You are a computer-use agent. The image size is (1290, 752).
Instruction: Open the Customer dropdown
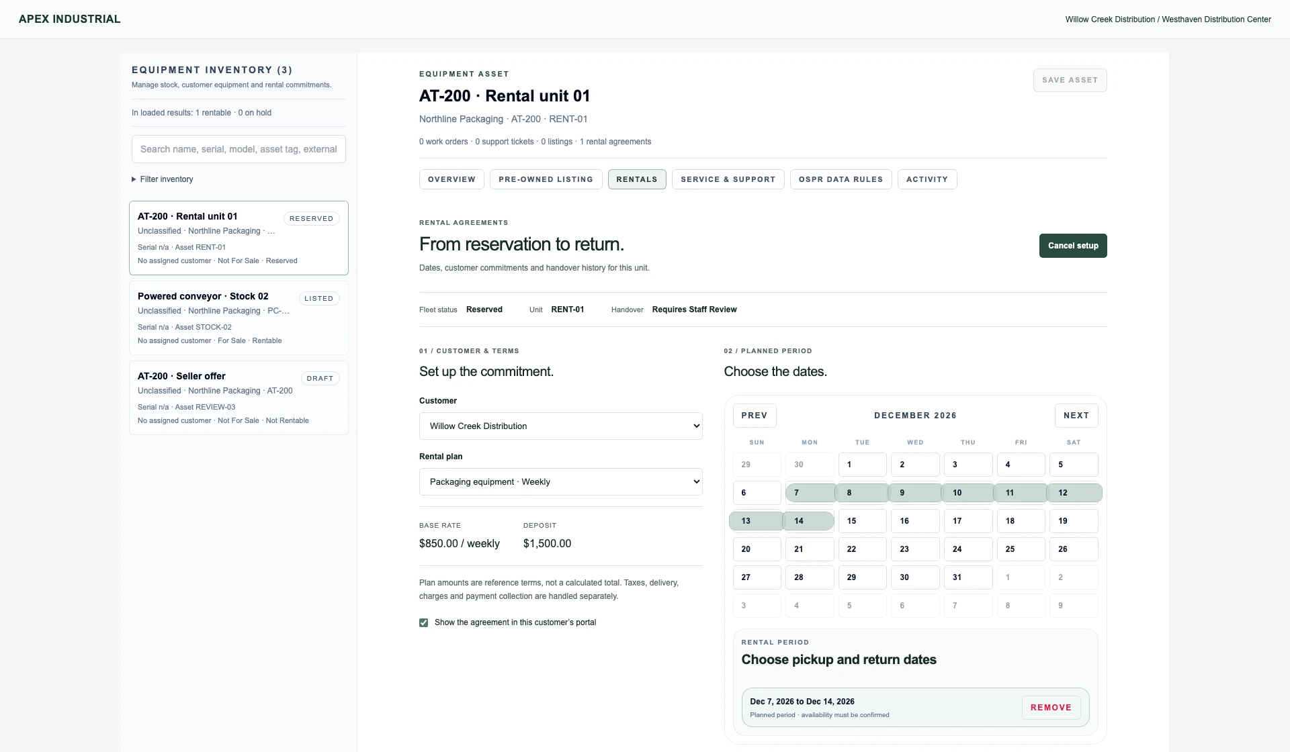561,426
